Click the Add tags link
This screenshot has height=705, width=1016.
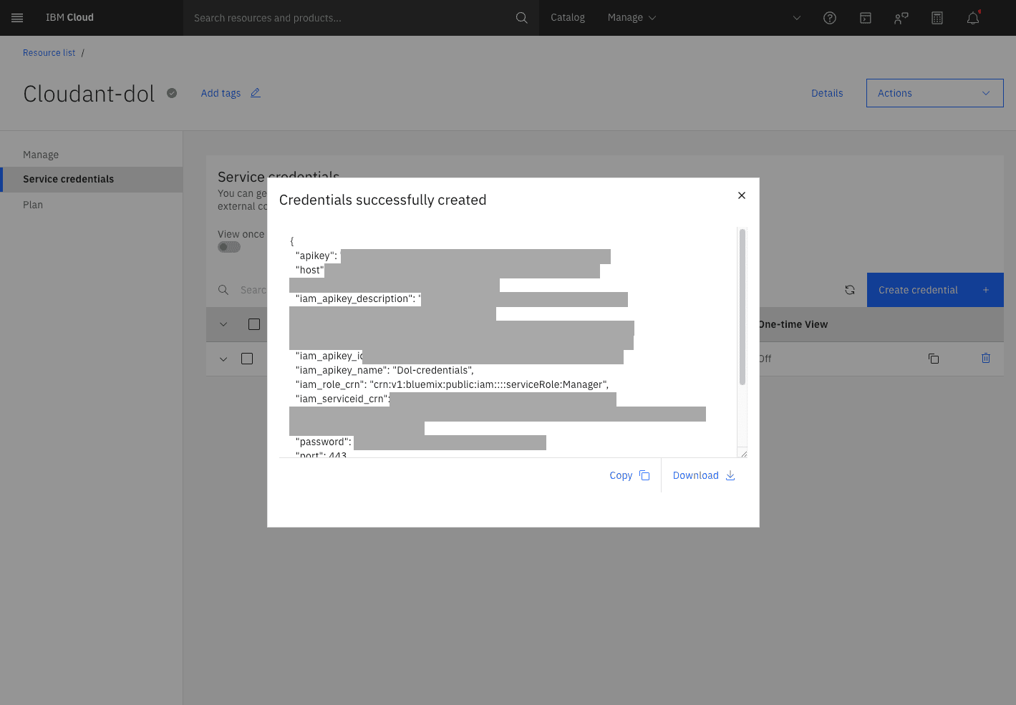coord(221,93)
